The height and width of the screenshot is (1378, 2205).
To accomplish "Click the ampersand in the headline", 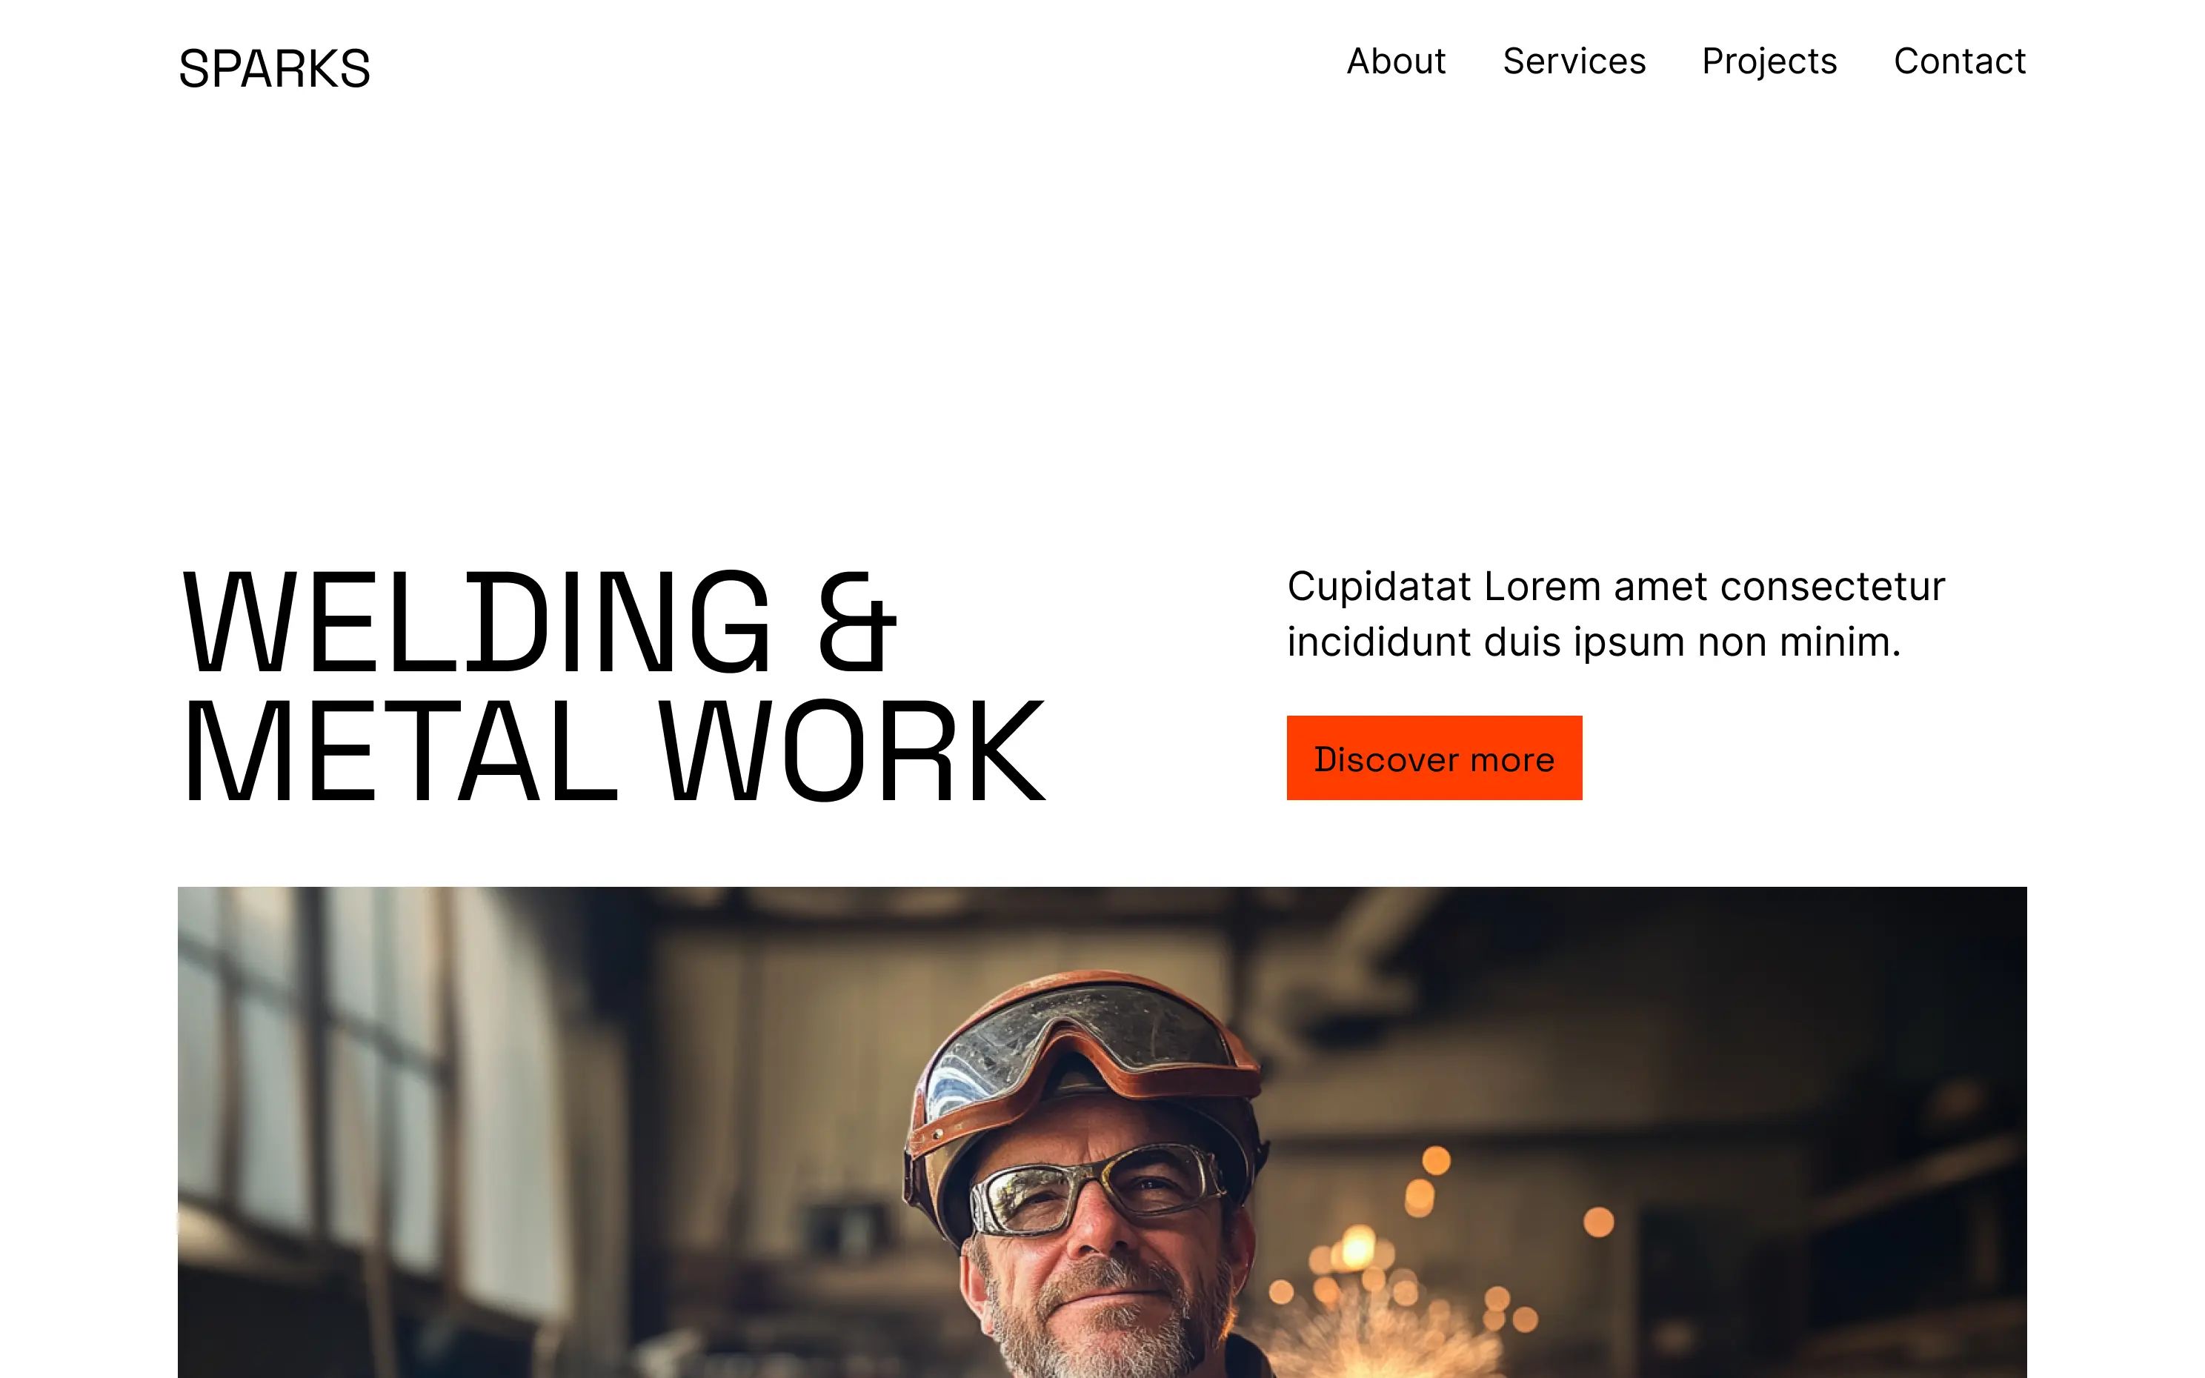I will tap(857, 622).
